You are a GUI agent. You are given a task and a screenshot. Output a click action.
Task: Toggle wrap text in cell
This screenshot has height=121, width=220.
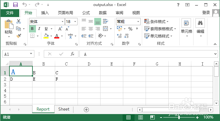pos(105,21)
